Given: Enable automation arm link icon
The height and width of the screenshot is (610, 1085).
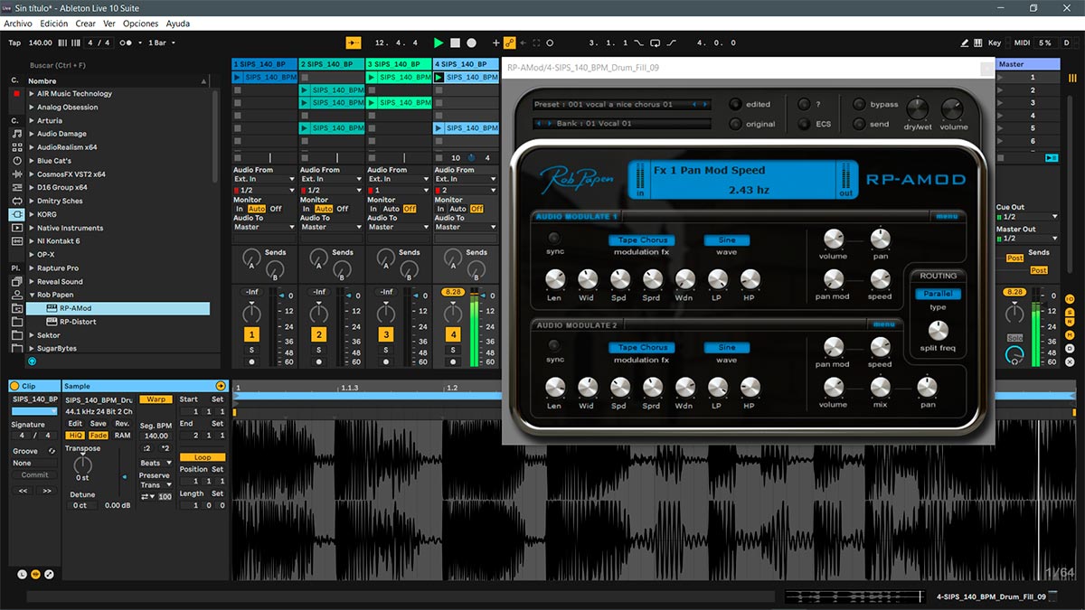Looking at the screenshot, I should (509, 42).
